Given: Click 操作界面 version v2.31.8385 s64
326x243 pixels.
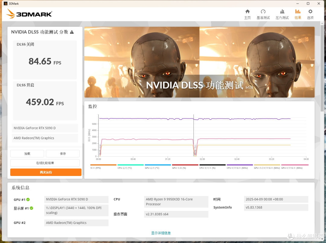Looking at the screenshot, I should 176,214.
